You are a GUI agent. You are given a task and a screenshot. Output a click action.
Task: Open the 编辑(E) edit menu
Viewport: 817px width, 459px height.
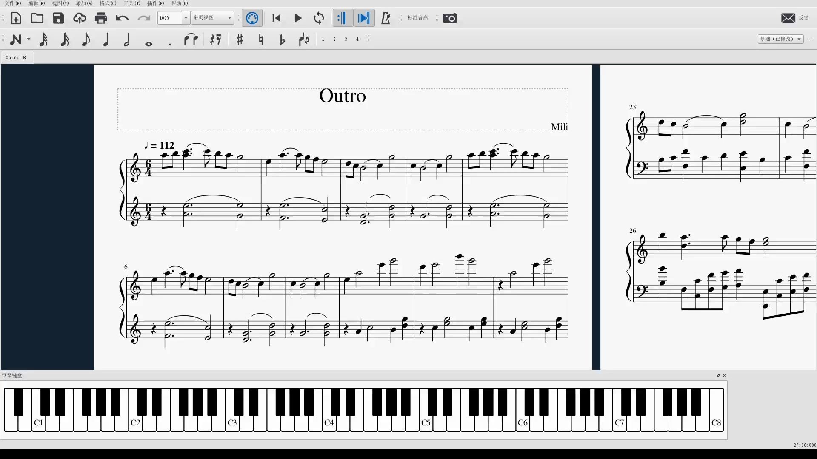pyautogui.click(x=36, y=3)
